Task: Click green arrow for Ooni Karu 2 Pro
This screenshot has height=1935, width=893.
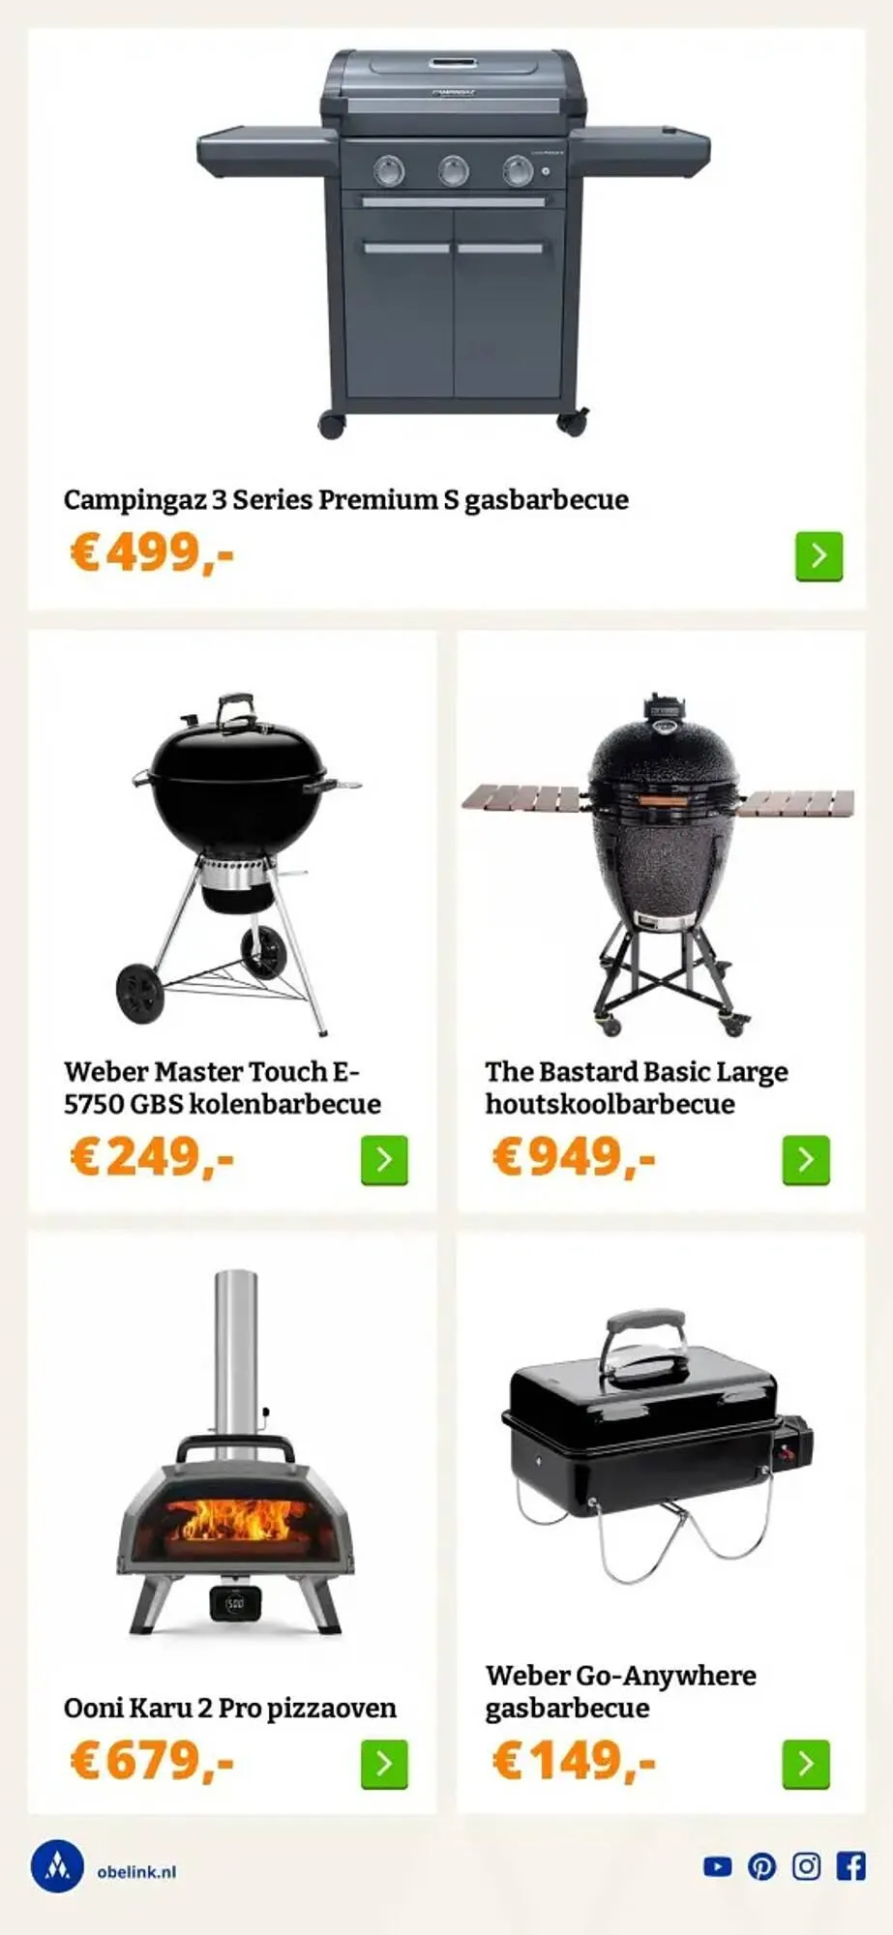Action: click(384, 1764)
